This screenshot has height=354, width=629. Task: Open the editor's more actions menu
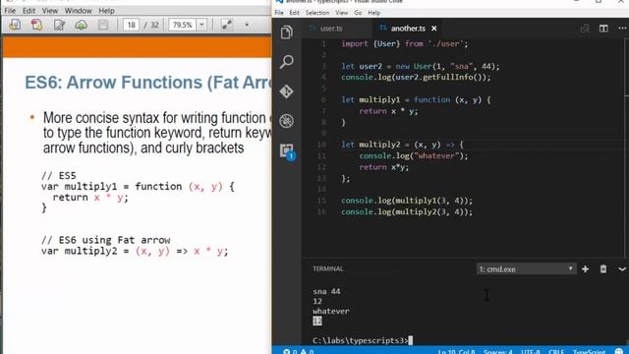coord(622,29)
